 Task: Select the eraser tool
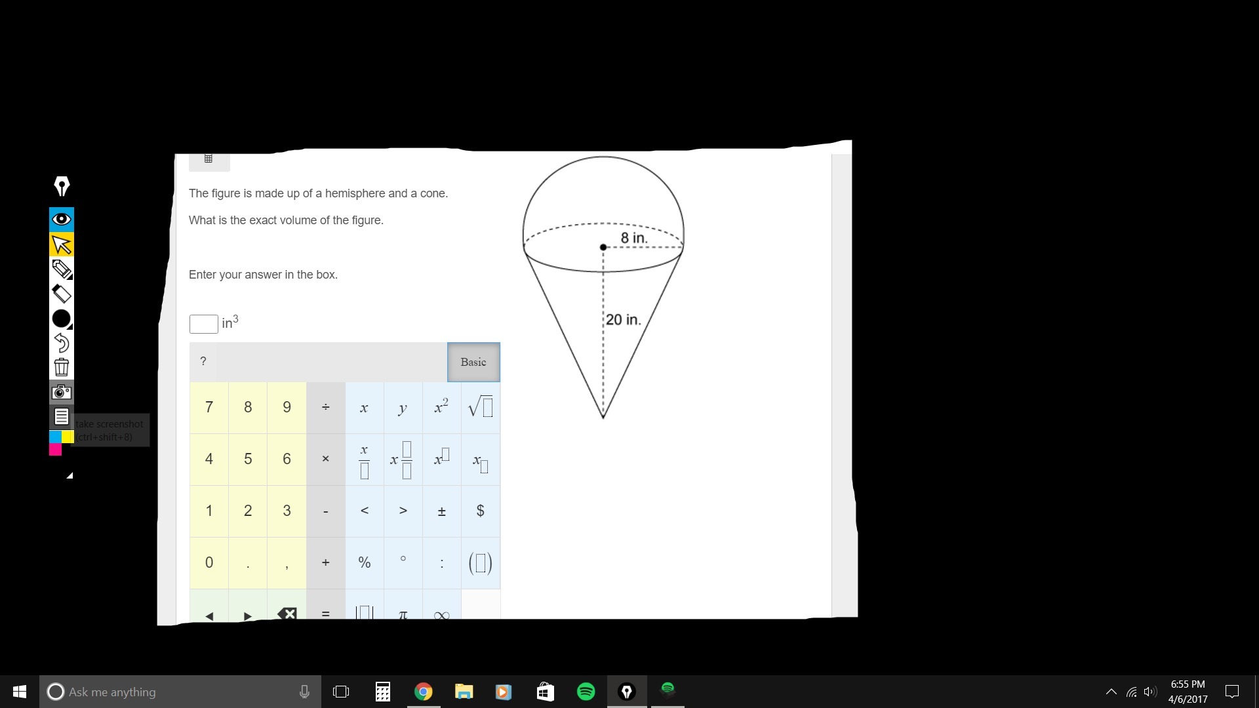click(62, 294)
